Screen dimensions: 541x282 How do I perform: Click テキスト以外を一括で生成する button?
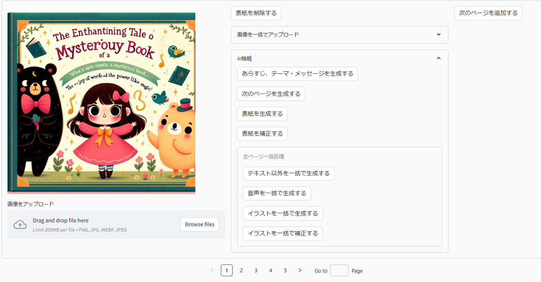(288, 174)
